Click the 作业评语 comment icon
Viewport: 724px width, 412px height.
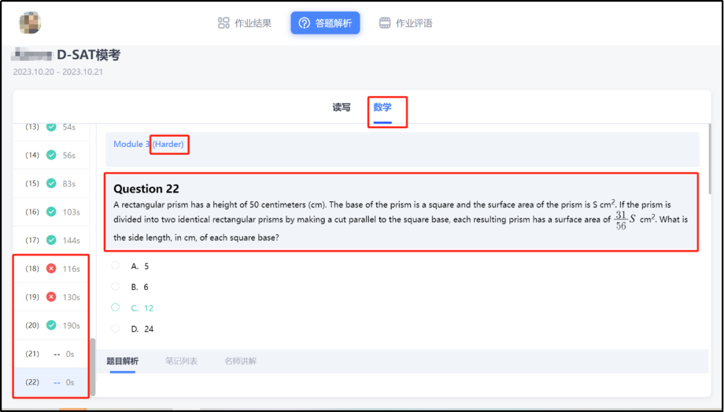pos(385,23)
